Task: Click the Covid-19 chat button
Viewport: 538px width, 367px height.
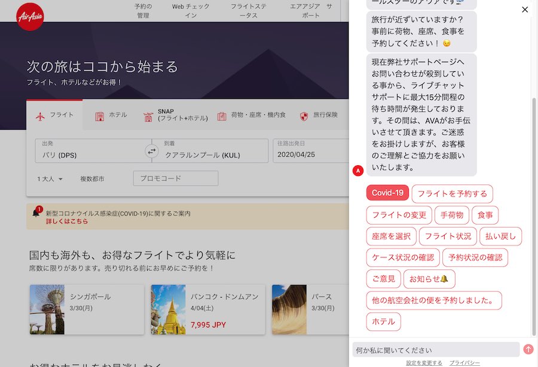Action: click(x=387, y=193)
